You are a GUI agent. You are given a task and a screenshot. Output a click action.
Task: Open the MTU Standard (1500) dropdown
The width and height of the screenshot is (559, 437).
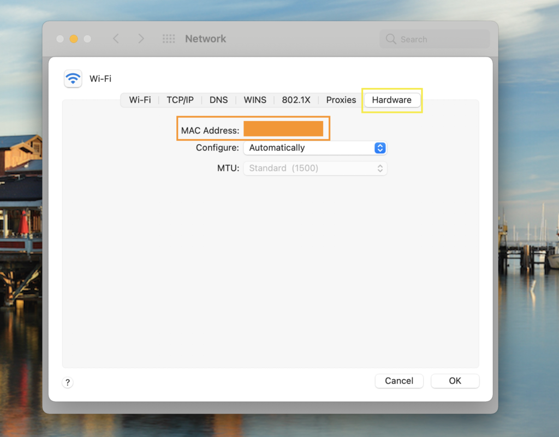coord(315,168)
